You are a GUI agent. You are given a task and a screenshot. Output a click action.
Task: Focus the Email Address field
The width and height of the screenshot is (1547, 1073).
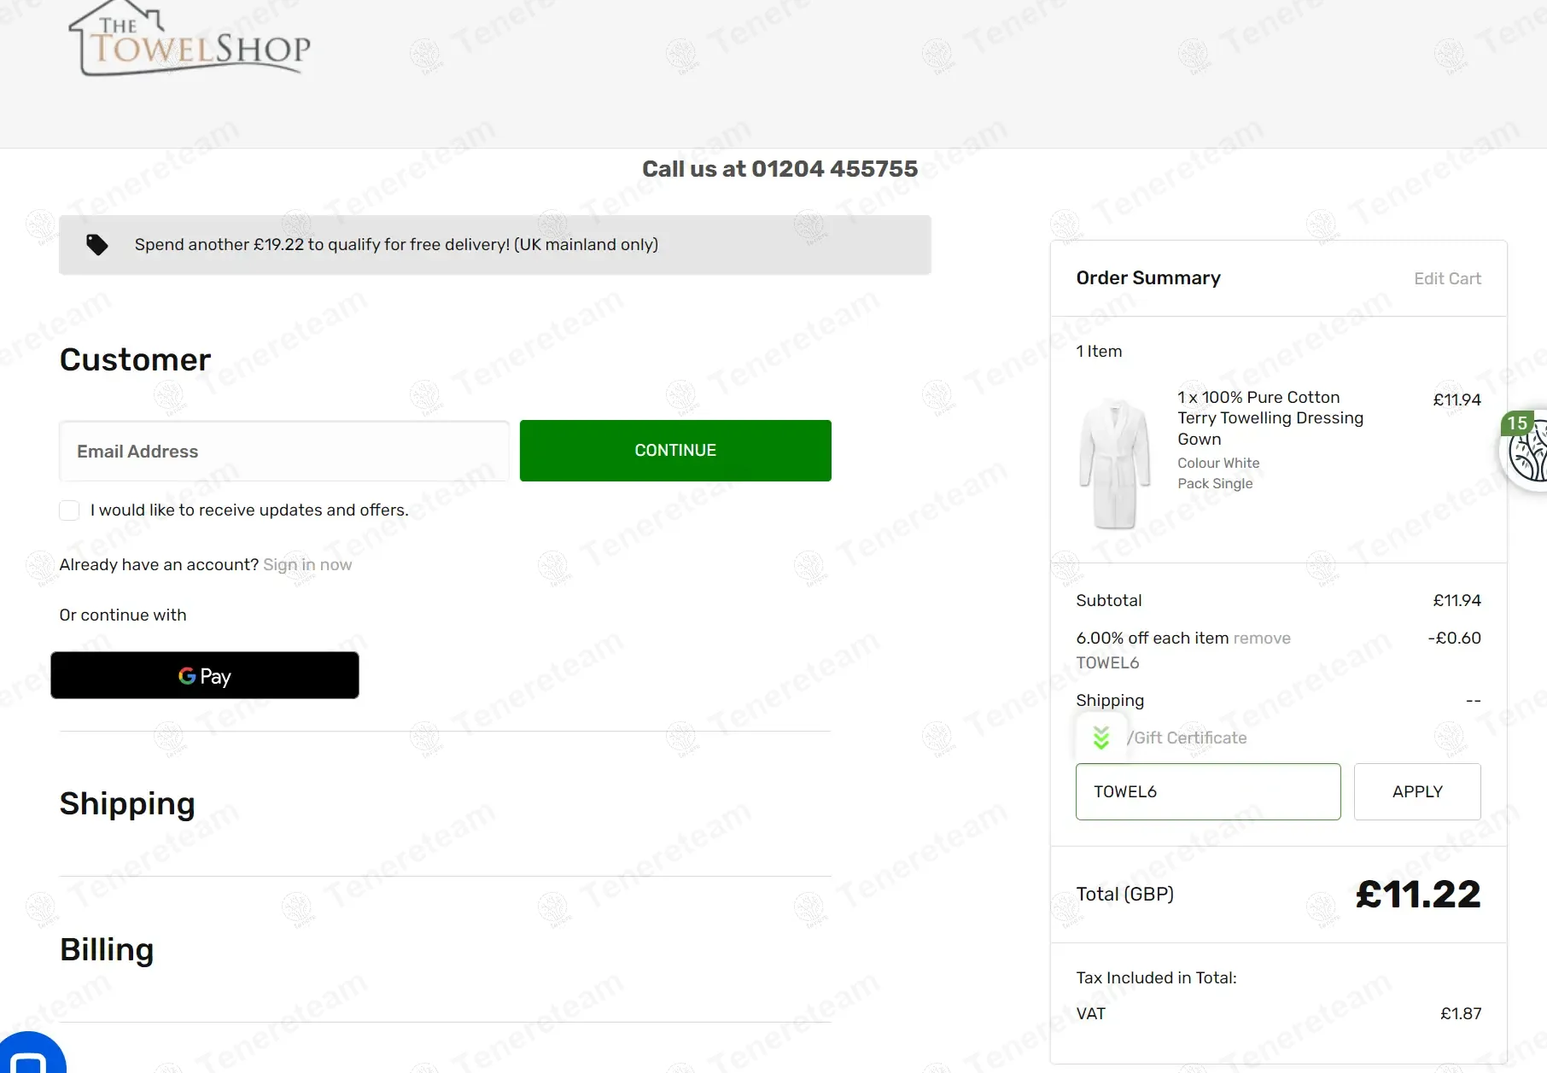tap(284, 451)
